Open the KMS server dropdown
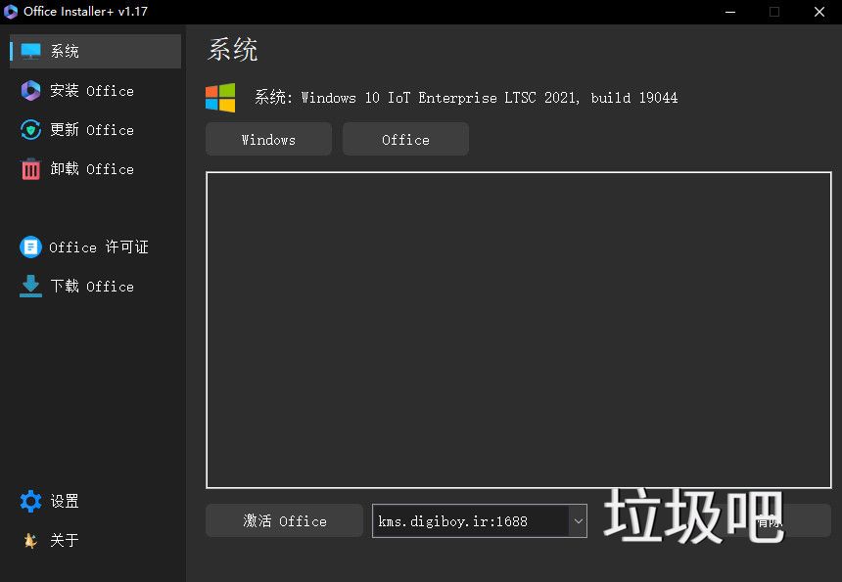Screen dimensions: 842x582 point(578,520)
